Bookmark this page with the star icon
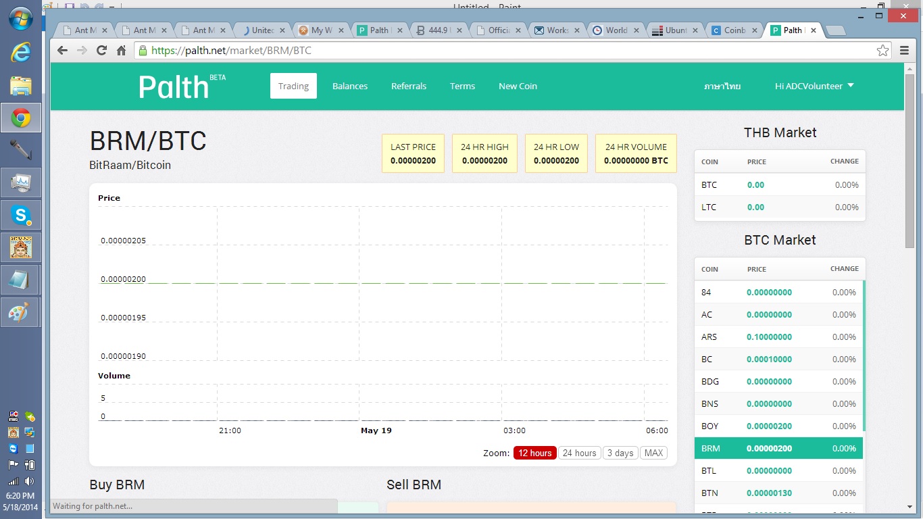923x519 pixels. pyautogui.click(x=882, y=50)
